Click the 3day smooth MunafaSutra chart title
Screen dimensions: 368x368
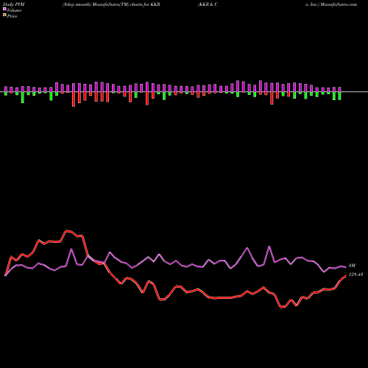point(111,4)
